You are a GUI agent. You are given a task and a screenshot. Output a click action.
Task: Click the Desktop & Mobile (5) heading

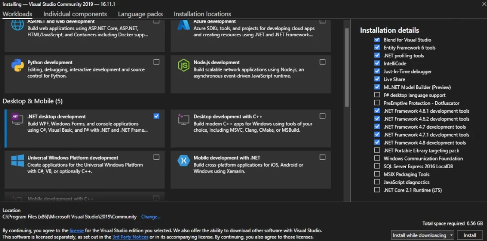click(x=33, y=101)
